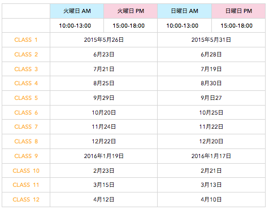Click the 6月28日 date cell
Image resolution: width=269 pixels, height=210 pixels.
[x=211, y=55]
